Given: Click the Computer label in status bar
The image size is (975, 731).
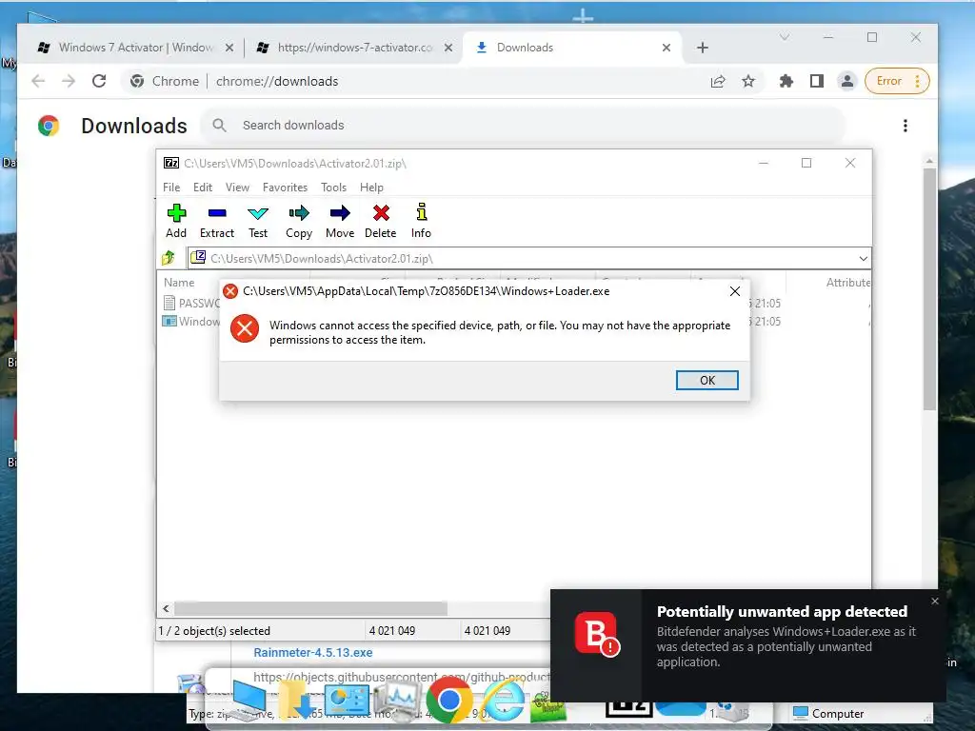Looking at the screenshot, I should point(837,714).
